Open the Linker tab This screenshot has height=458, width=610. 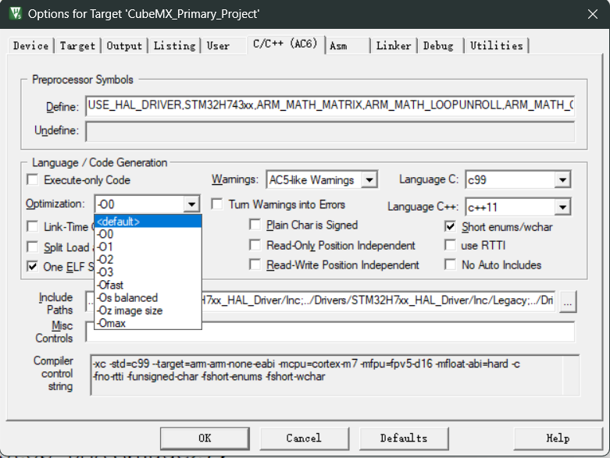(x=394, y=46)
